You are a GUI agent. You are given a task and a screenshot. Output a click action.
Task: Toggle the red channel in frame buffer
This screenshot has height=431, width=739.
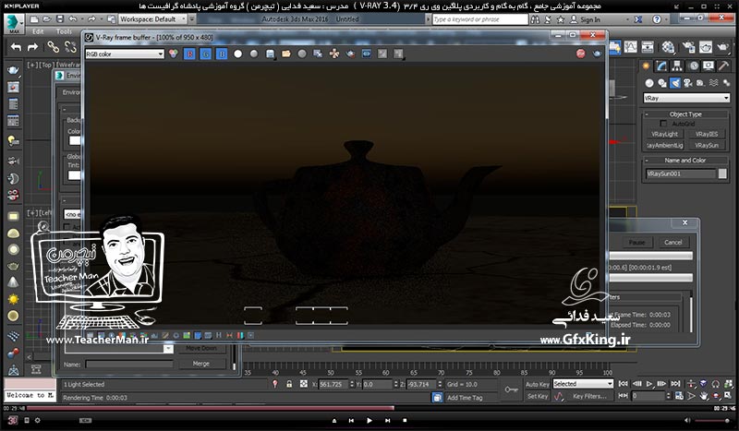click(189, 54)
